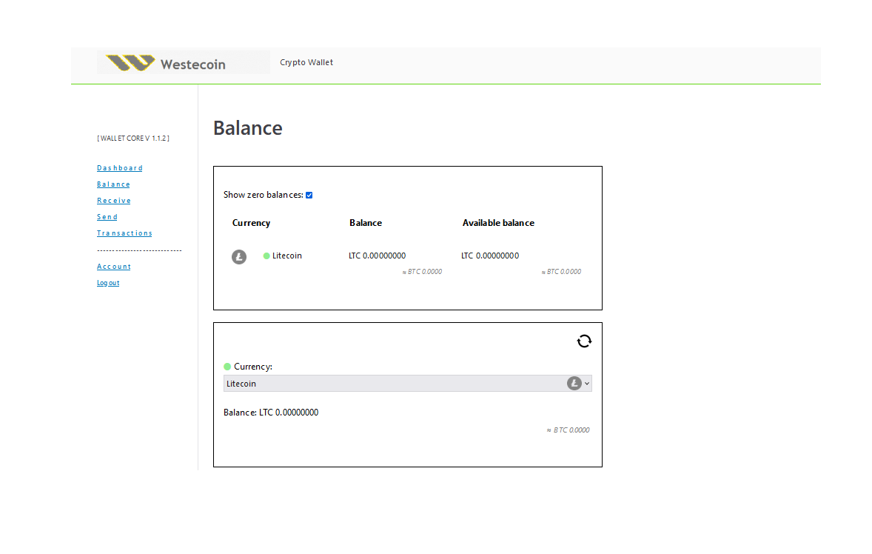Go to Balance in the sidebar menu
This screenshot has height=554, width=872.
click(113, 184)
